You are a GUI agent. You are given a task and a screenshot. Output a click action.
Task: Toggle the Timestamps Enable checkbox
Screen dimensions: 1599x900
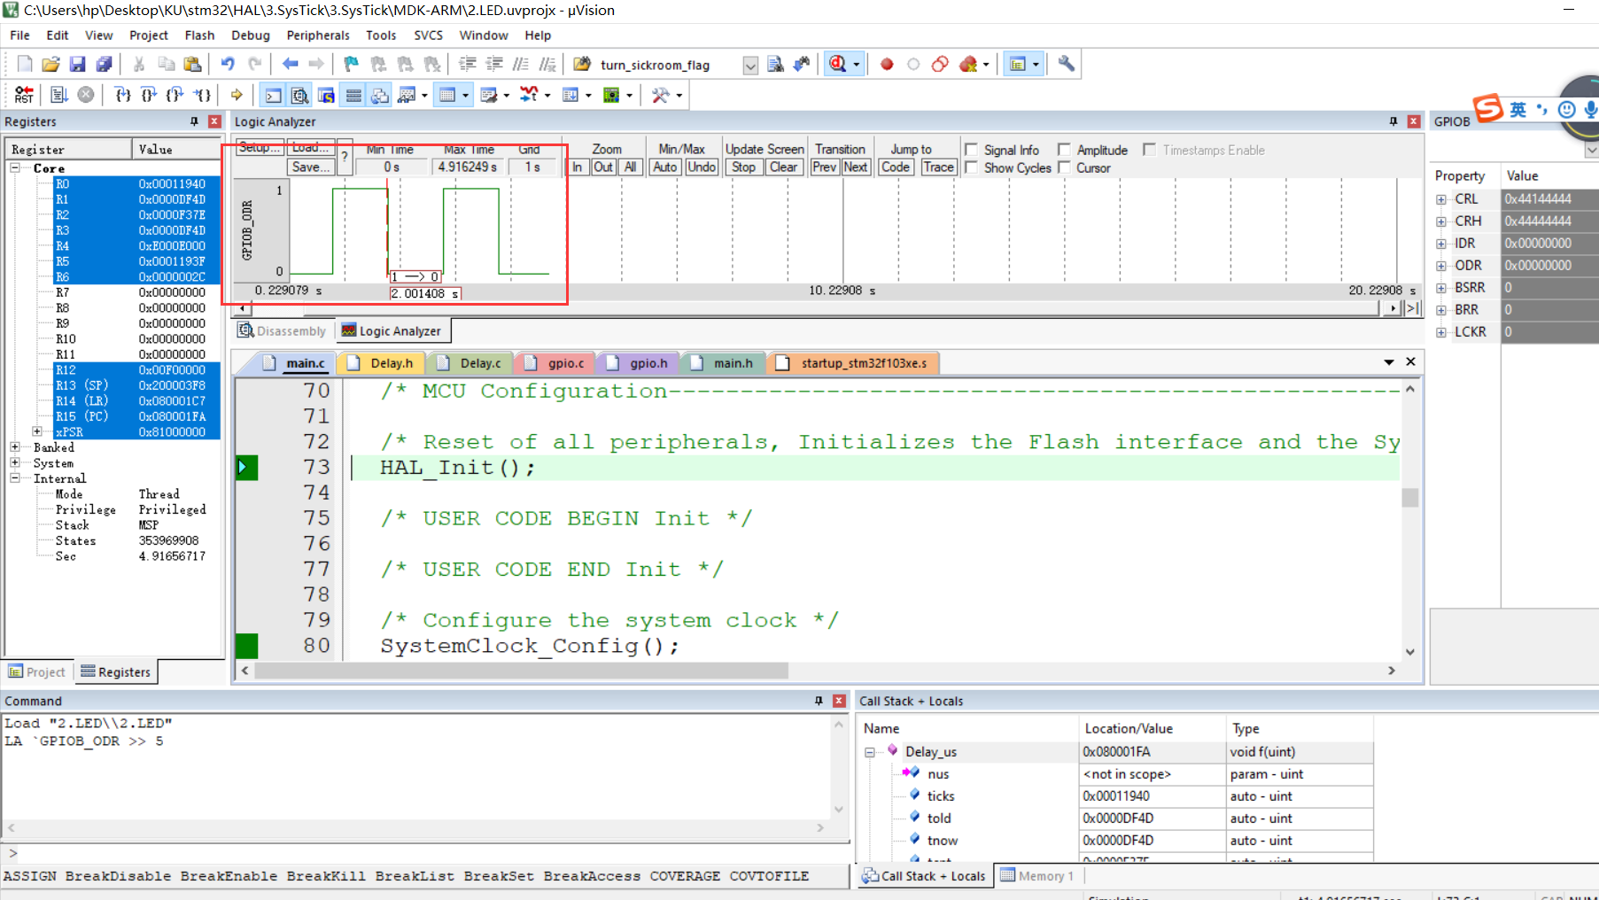[1149, 150]
